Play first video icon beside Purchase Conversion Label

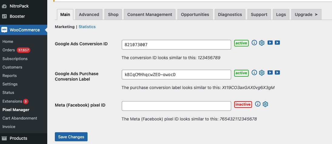coord(270,73)
